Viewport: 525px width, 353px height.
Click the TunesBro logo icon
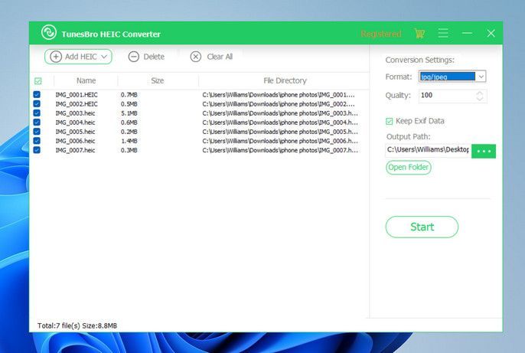49,32
